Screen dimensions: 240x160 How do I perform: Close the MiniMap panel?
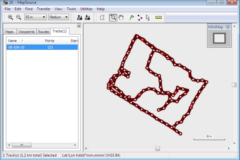pos(228,27)
